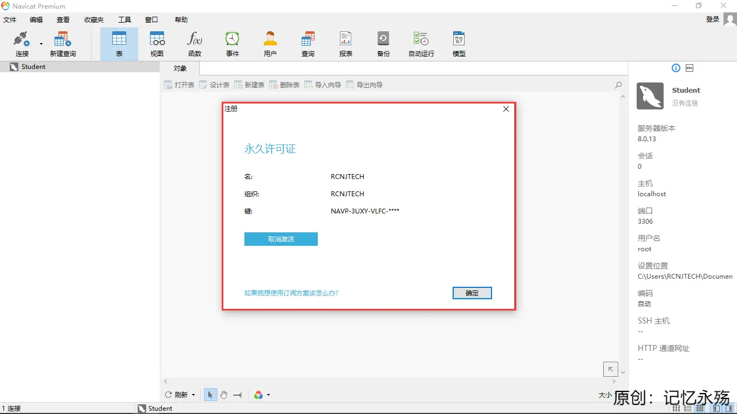Image resolution: width=737 pixels, height=414 pixels.
Task: Open the 模型 model section
Action: pyautogui.click(x=459, y=44)
